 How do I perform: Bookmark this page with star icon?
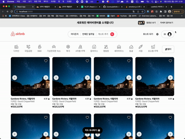point(142,12)
